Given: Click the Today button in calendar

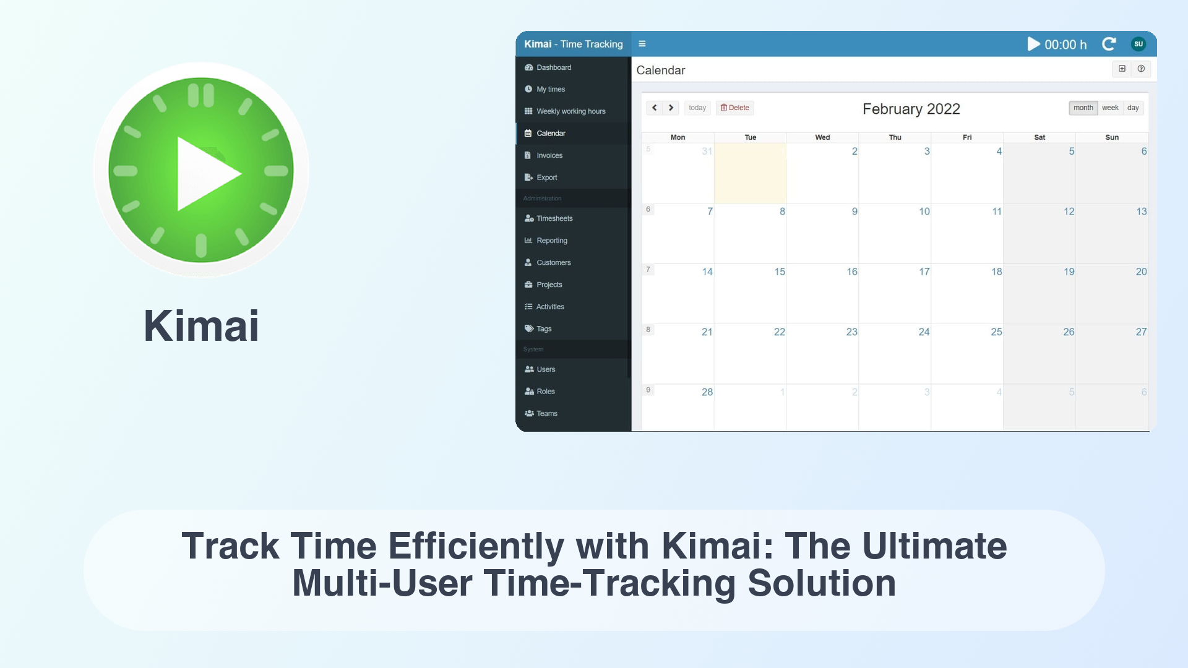Looking at the screenshot, I should point(697,107).
